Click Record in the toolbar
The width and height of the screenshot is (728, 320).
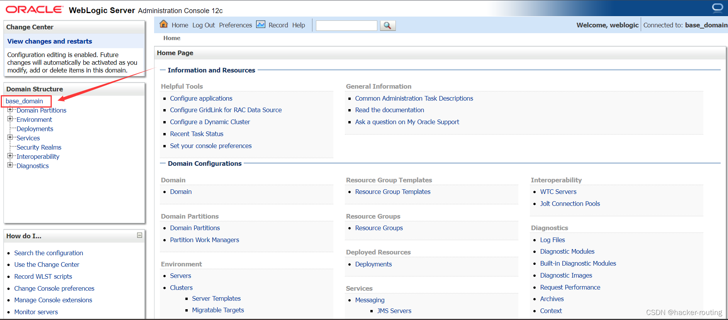[x=278, y=25]
